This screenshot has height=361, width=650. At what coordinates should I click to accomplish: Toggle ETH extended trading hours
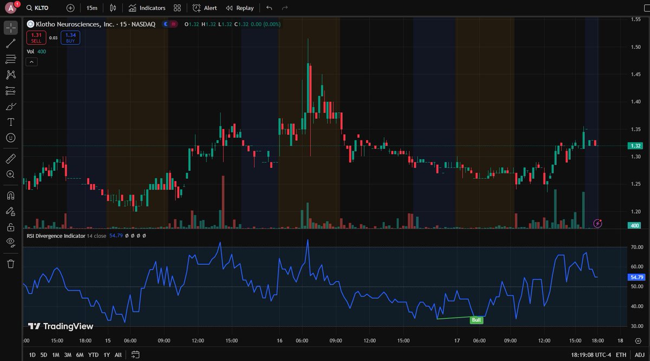tap(621, 354)
